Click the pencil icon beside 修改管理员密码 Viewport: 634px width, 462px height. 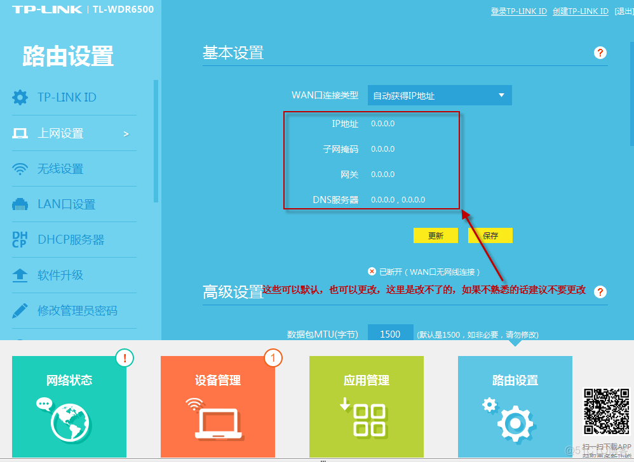click(20, 310)
